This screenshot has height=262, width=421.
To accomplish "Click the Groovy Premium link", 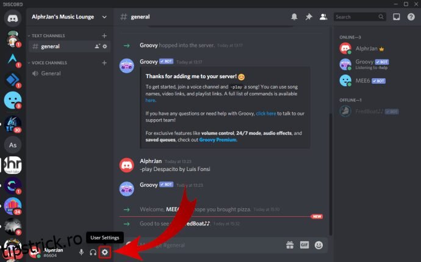I will click(x=218, y=140).
